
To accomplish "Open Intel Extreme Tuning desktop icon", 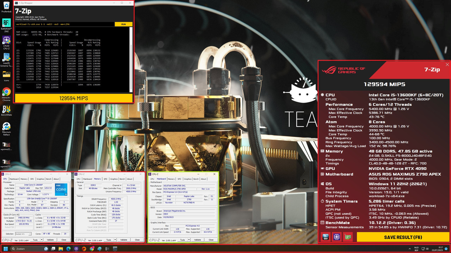I will tap(6, 60).
